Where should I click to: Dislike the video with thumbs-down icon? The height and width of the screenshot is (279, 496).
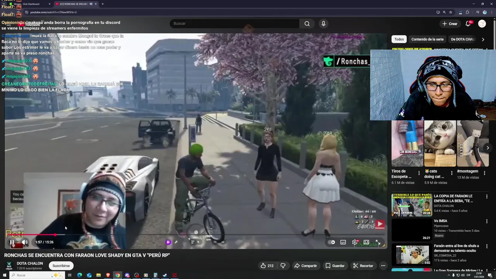pos(283,266)
